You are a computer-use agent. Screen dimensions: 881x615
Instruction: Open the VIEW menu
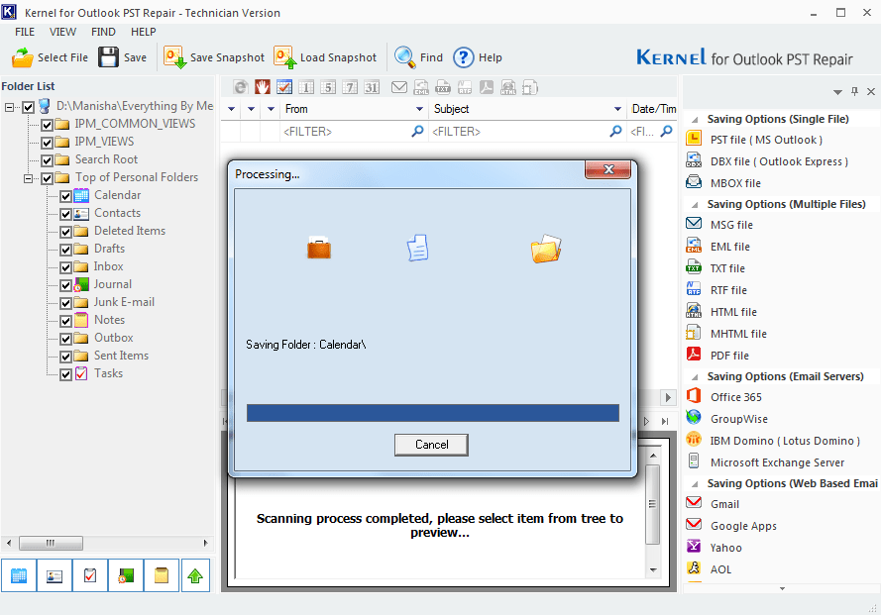(x=63, y=32)
